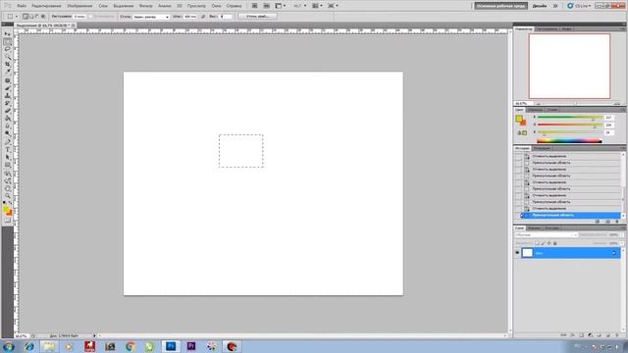Open the layer opacity slider arrow
628x353 pixels.
(622, 235)
